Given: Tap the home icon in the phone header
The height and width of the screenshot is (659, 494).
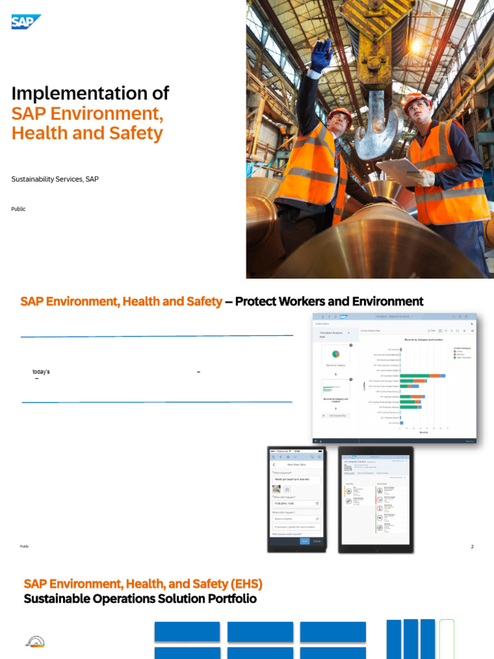Looking at the screenshot, I should (x=288, y=457).
